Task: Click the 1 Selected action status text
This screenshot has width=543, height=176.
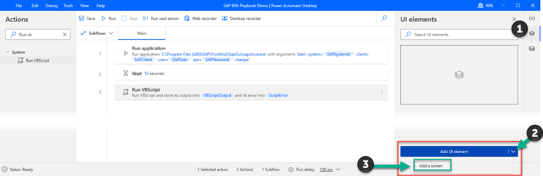Action: point(213,169)
